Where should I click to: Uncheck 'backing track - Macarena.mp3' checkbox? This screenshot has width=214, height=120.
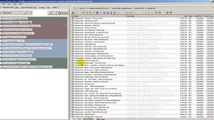click(73, 114)
